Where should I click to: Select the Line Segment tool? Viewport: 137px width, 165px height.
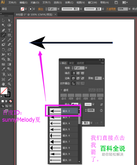[3, 35]
